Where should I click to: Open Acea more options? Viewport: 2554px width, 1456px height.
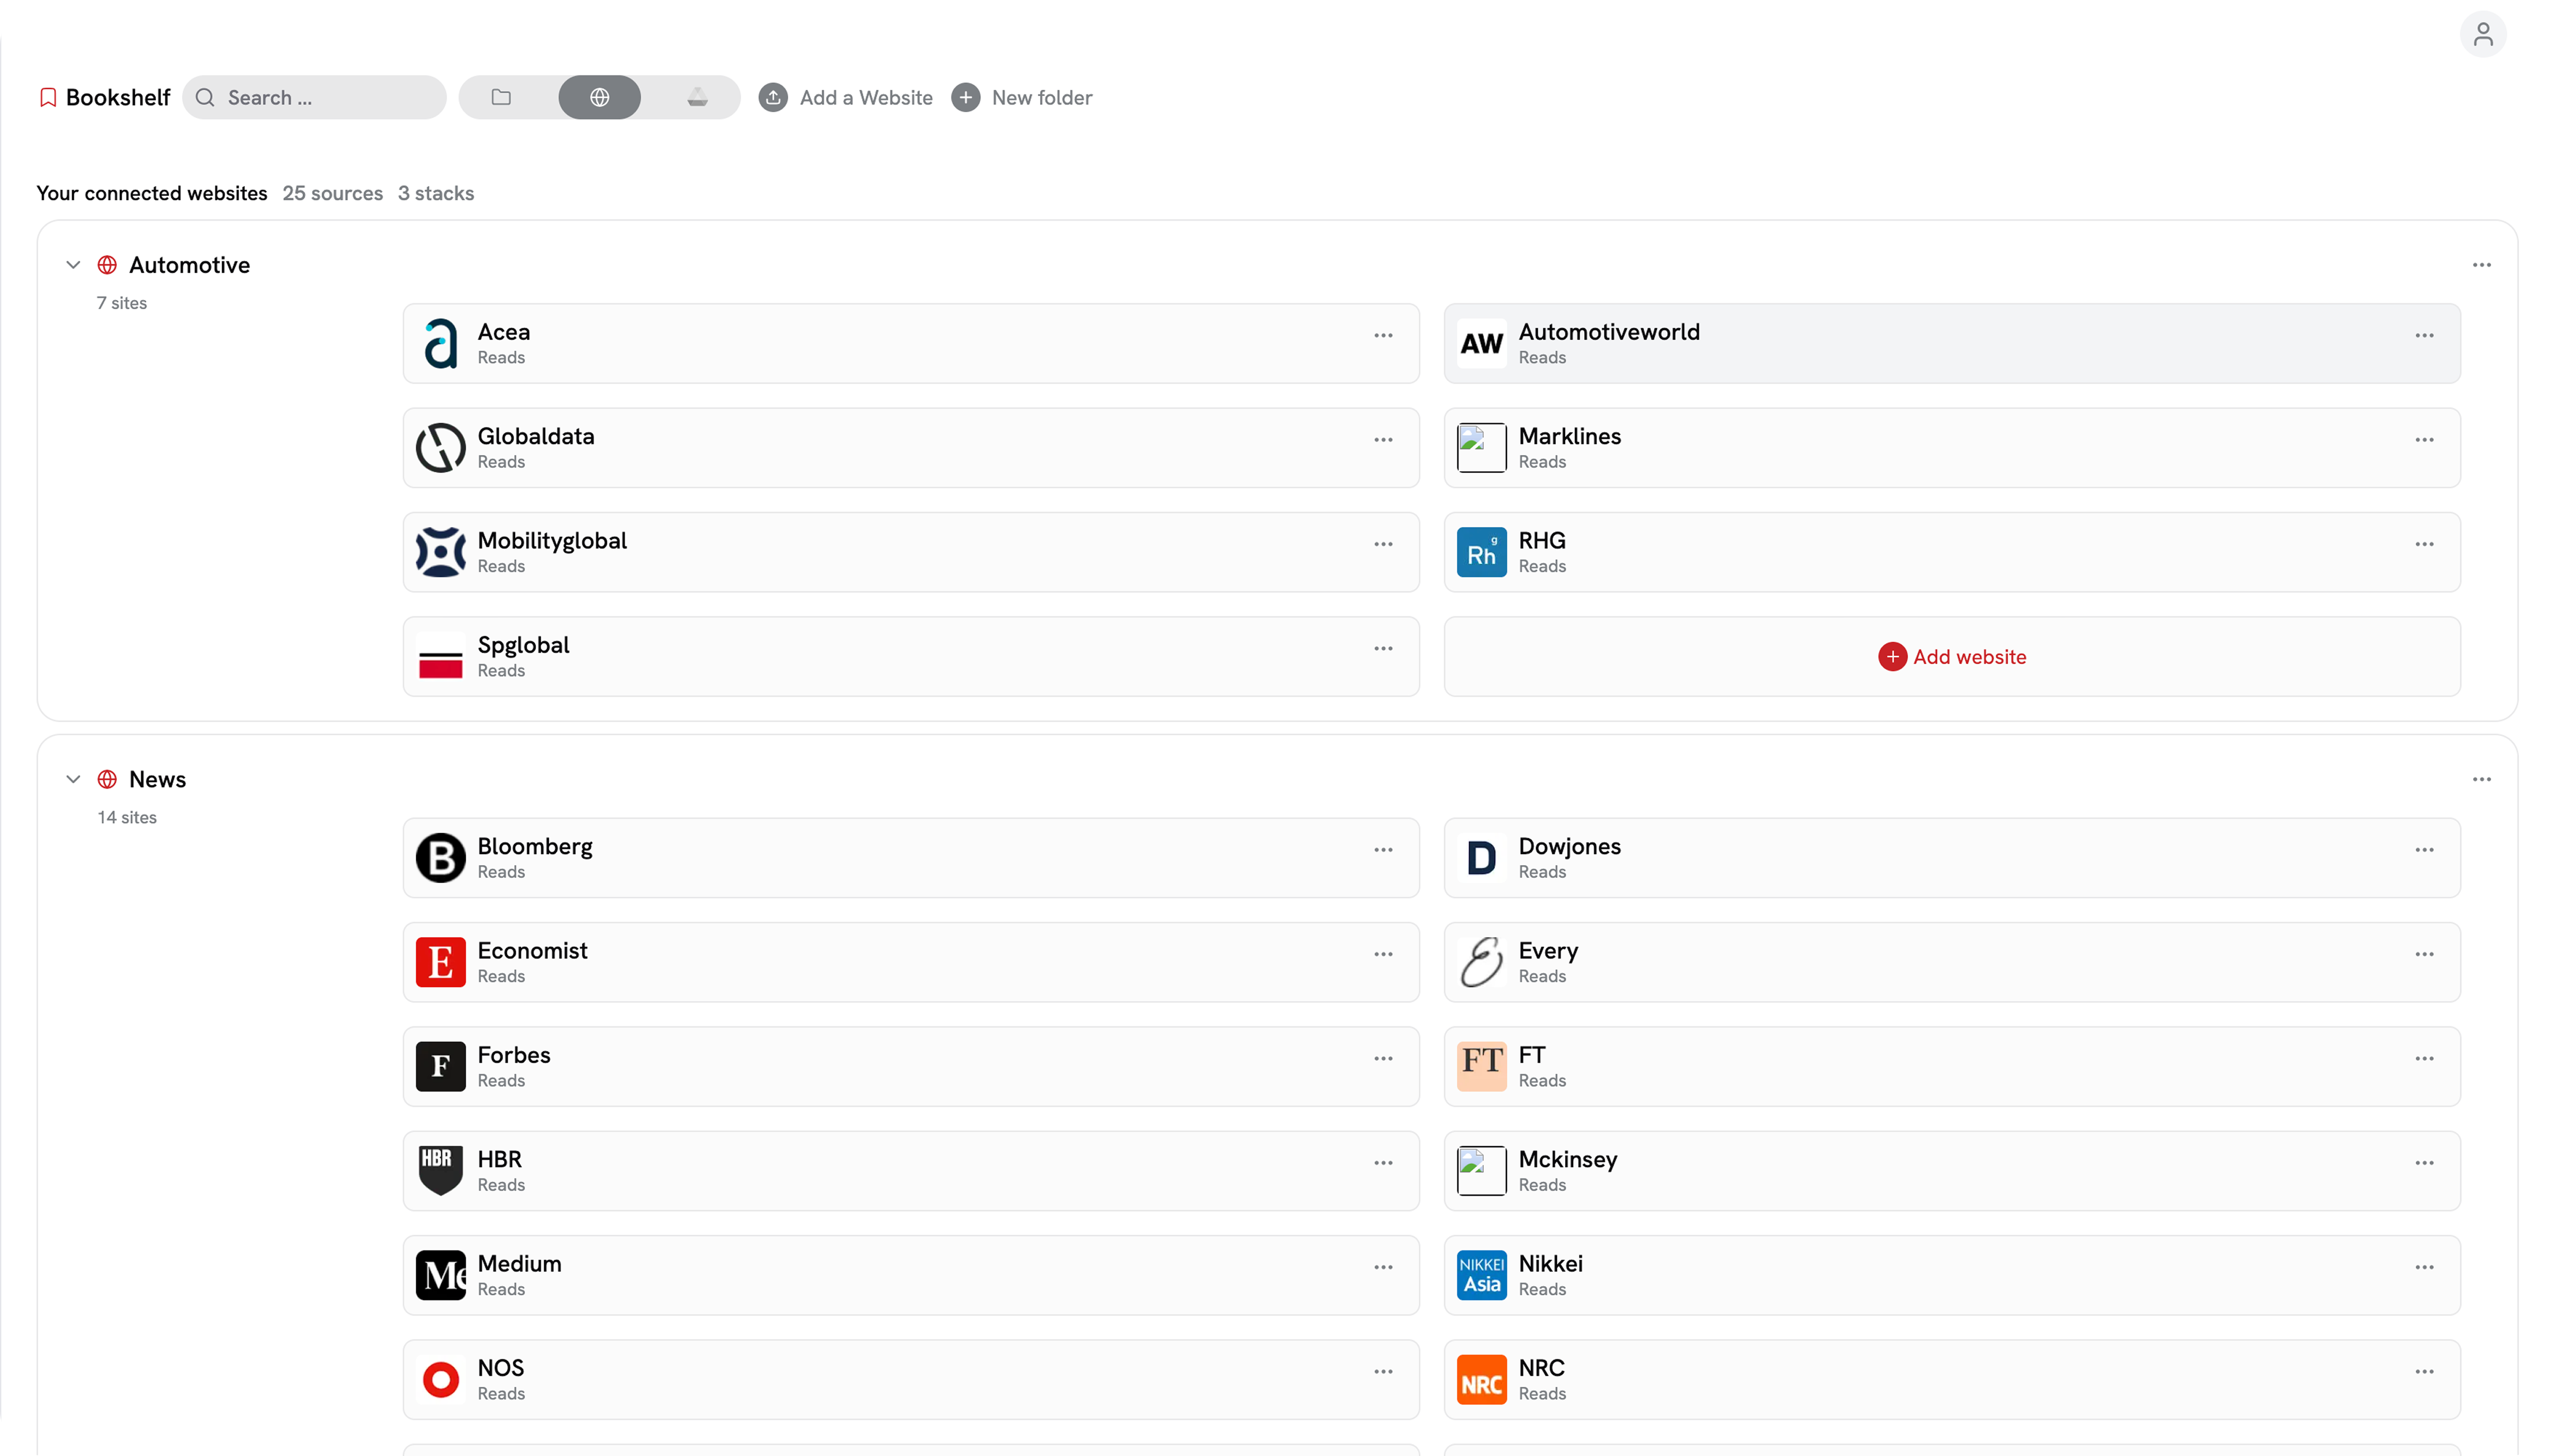[1382, 335]
